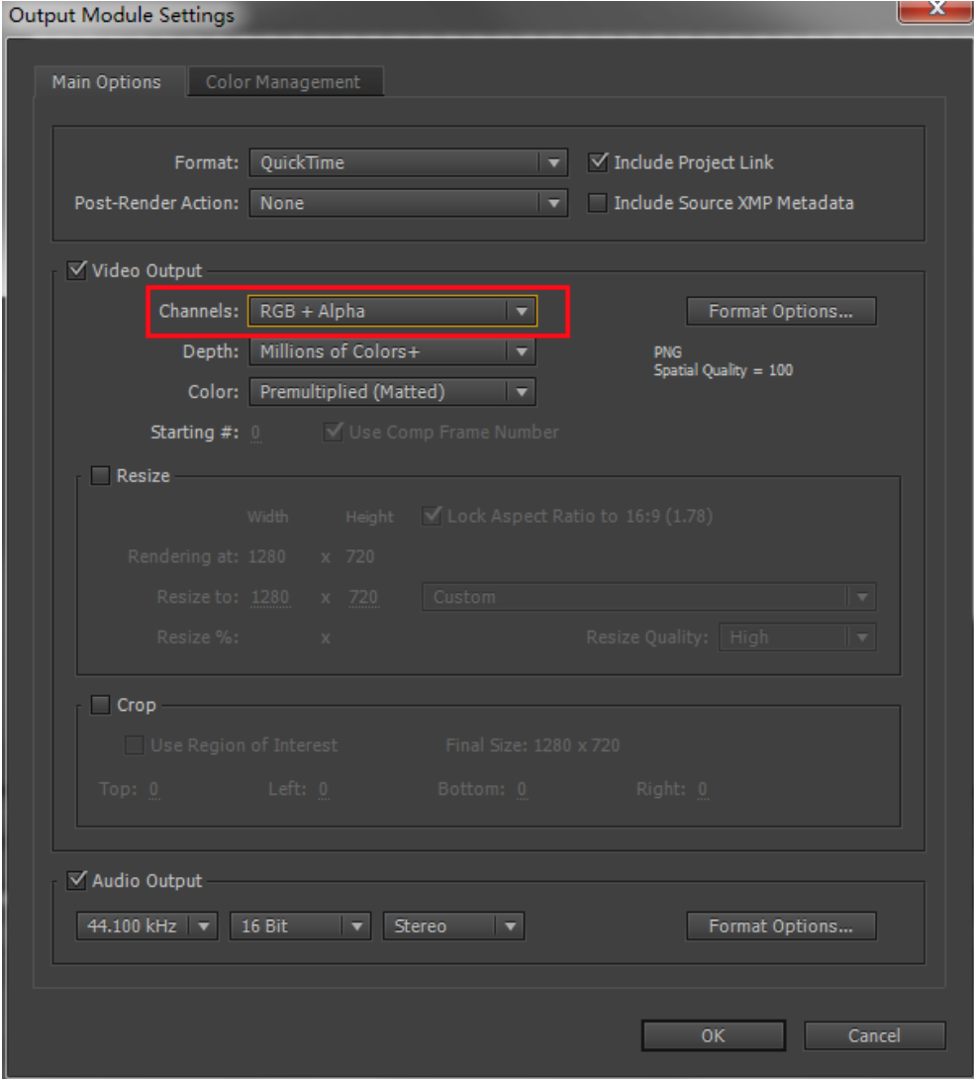The width and height of the screenshot is (974, 1079).
Task: Open the 44.100 kHz sample rate dropdown
Action: [146, 927]
